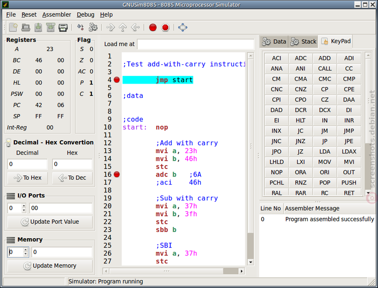Viewport: 378px width, 288px height.
Task: Insert STC-adjacent CMC keypad instruction
Action: (x=325, y=79)
